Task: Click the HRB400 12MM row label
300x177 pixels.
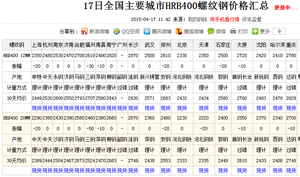Action: click(17, 55)
